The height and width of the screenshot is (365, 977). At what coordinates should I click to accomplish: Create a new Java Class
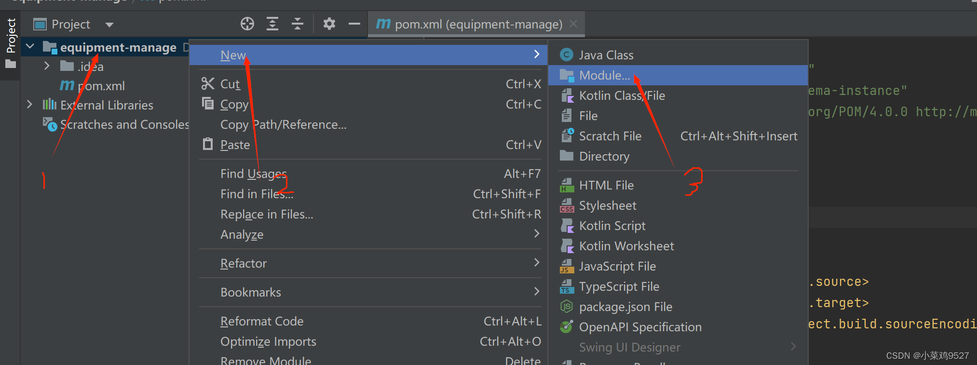678,55
